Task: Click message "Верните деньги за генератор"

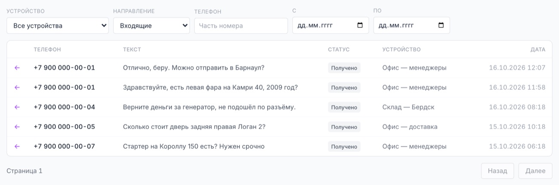Action: (x=209, y=107)
